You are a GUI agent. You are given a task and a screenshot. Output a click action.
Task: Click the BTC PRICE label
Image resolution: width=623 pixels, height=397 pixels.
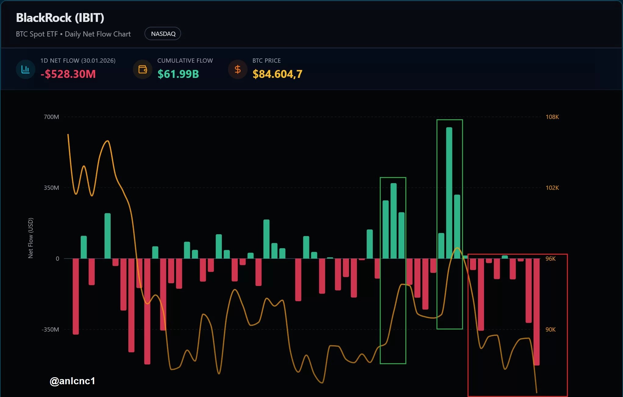(267, 61)
